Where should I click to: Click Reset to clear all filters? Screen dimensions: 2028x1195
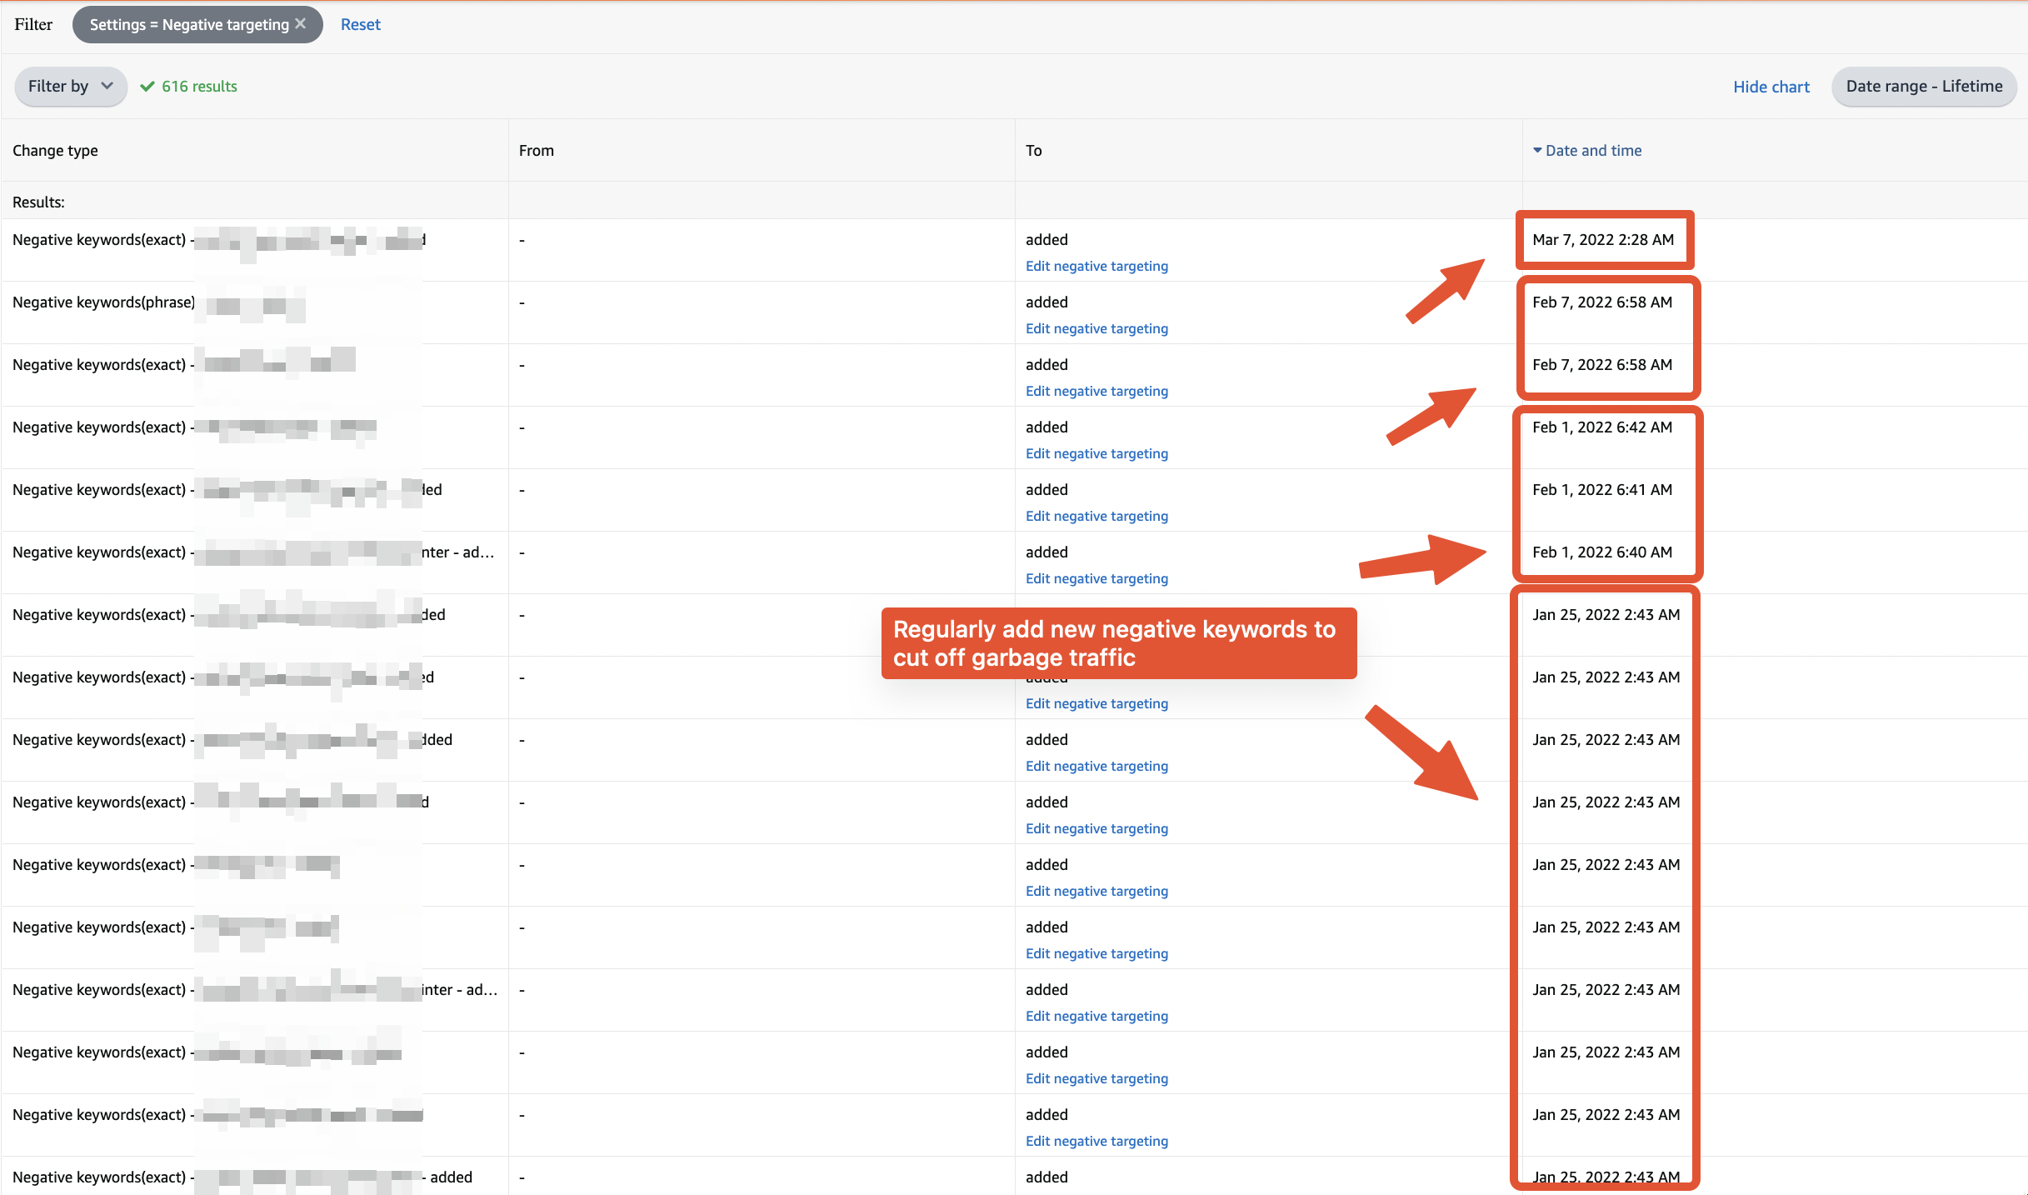pos(360,24)
